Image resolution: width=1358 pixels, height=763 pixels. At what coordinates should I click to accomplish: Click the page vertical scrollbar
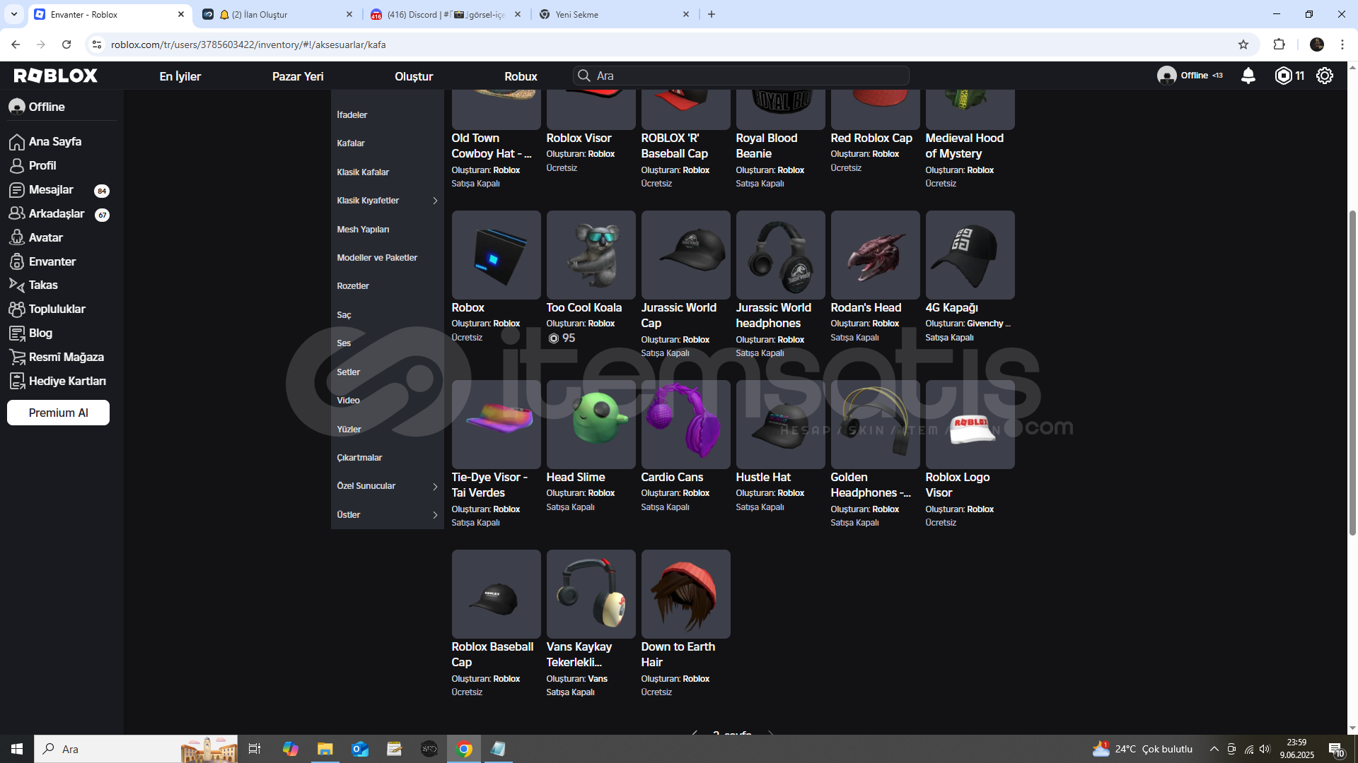click(x=1352, y=371)
